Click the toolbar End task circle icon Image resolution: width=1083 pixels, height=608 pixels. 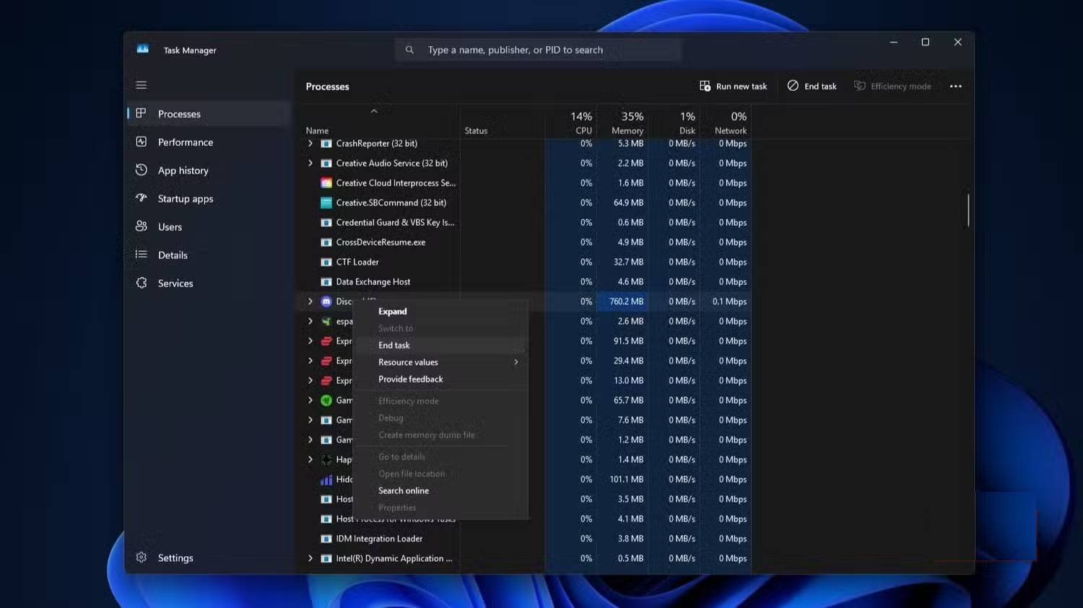793,86
